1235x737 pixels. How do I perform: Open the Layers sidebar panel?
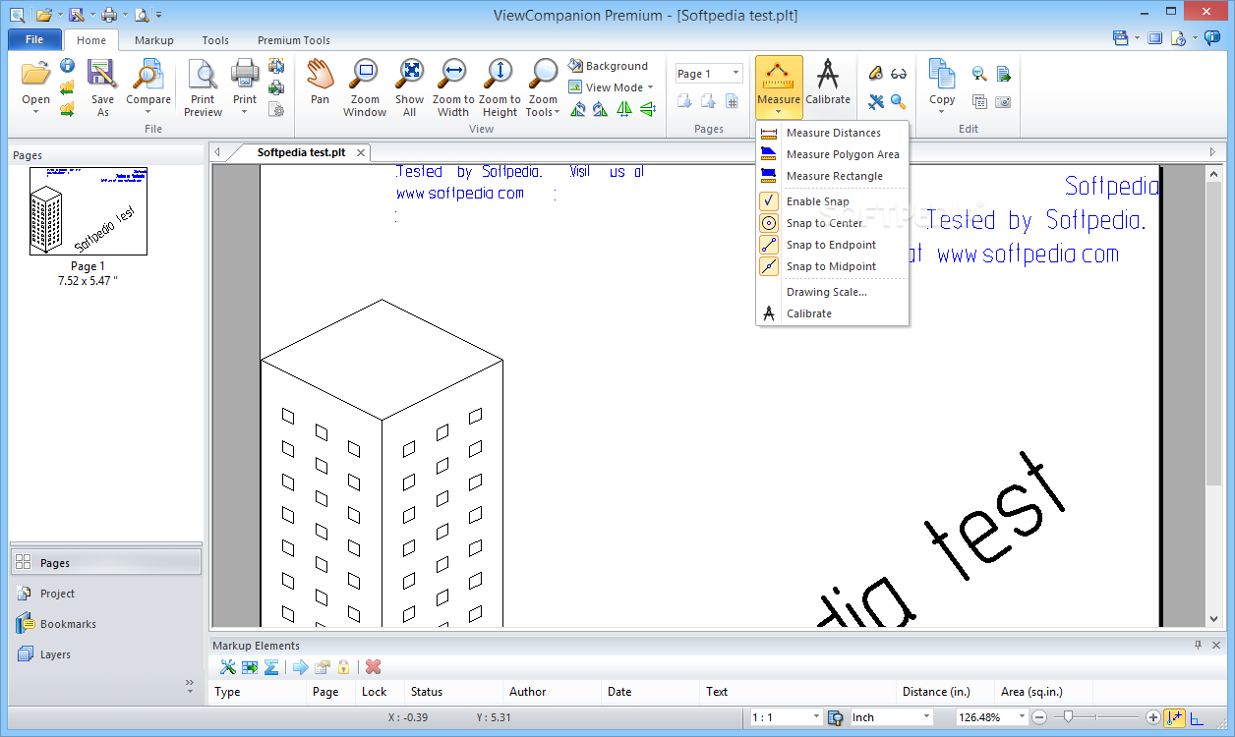105,654
